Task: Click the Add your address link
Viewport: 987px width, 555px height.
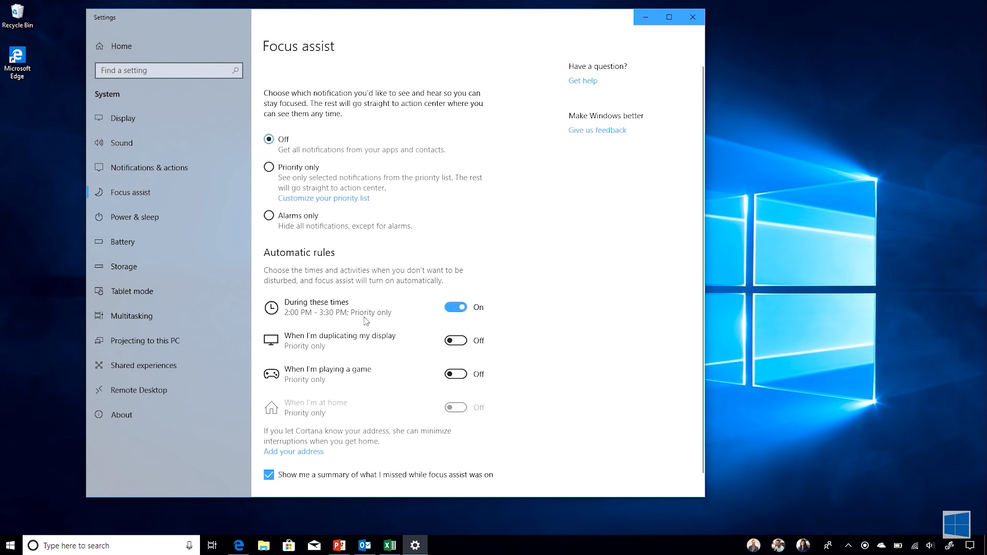Action: 294,452
